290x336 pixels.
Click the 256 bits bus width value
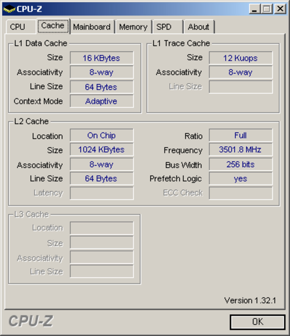[x=241, y=164]
